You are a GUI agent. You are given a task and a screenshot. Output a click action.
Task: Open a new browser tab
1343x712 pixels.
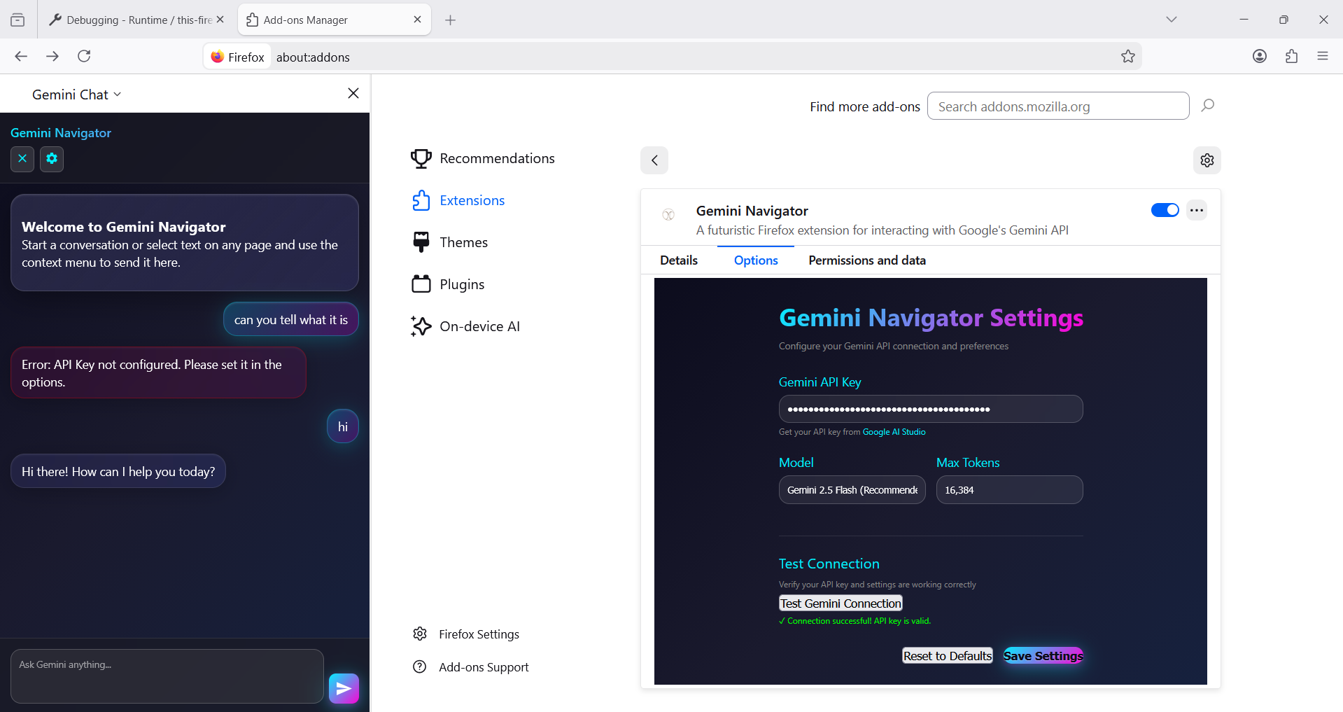click(x=451, y=20)
